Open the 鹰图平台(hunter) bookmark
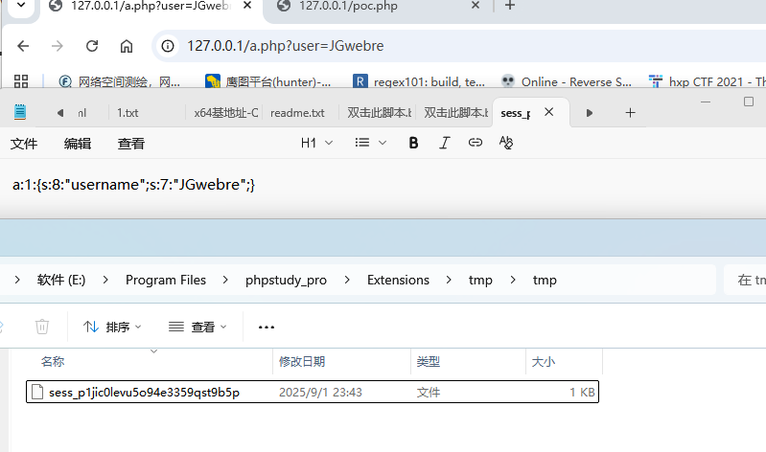 (267, 81)
